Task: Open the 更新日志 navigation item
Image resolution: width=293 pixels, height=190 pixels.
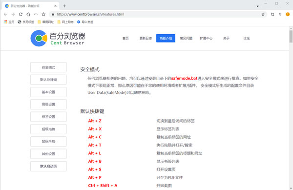Action: 146,38
